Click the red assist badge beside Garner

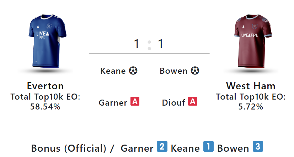(135, 102)
